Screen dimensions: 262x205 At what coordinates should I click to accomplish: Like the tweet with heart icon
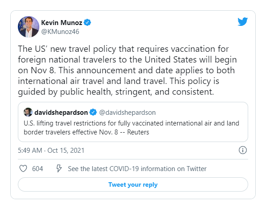point(23,168)
